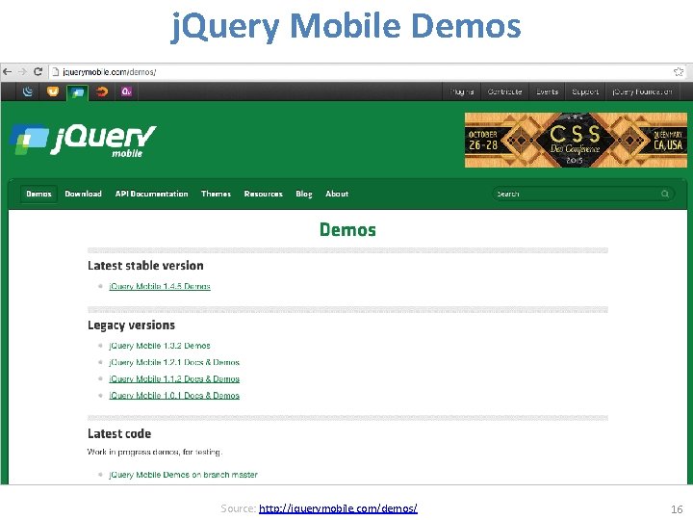Open the QUnit site icon in the top bar
This screenshot has width=693, height=520.
point(126,91)
